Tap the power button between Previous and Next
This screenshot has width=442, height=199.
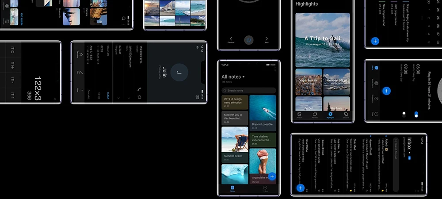pos(248,40)
